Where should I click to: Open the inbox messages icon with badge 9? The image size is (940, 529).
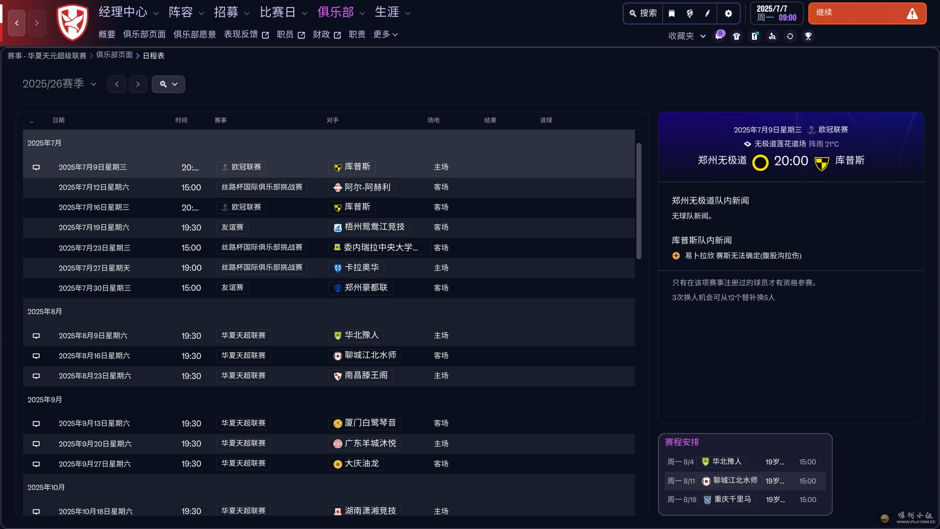click(x=719, y=36)
